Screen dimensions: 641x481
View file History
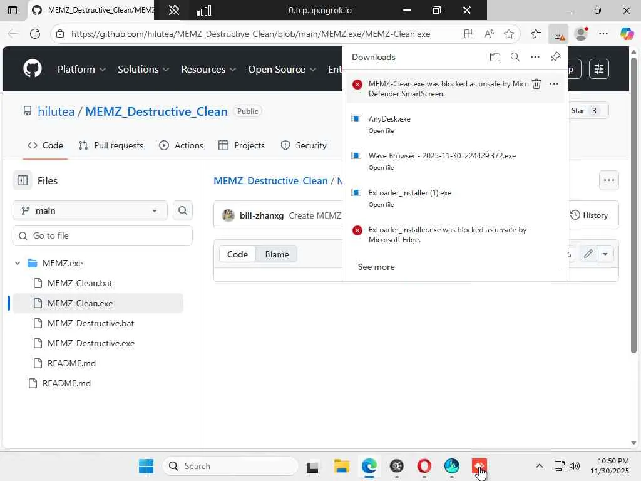(589, 215)
